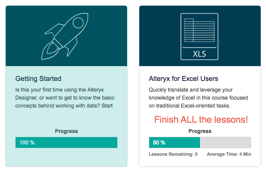This screenshot has width=266, height=171.
Task: Click the XLS spreadsheet document icon
Action: tap(199, 36)
